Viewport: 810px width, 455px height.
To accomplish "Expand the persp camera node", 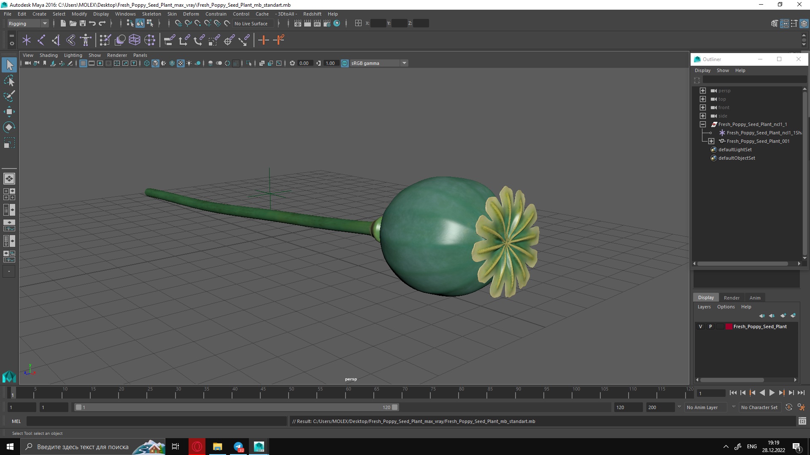I will [x=703, y=91].
